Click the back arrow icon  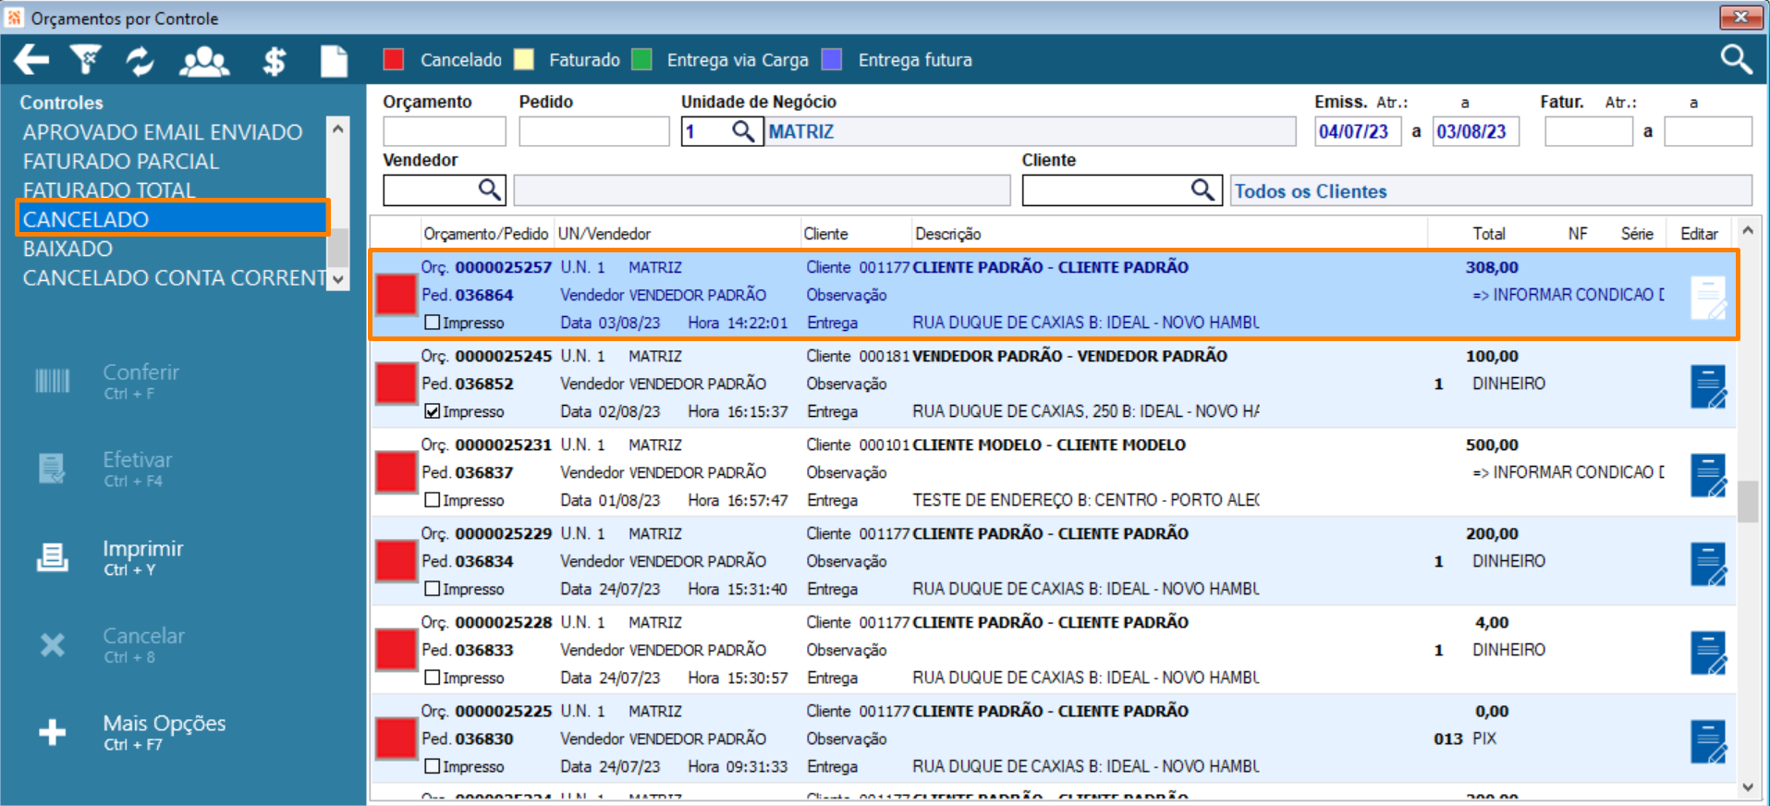(31, 60)
